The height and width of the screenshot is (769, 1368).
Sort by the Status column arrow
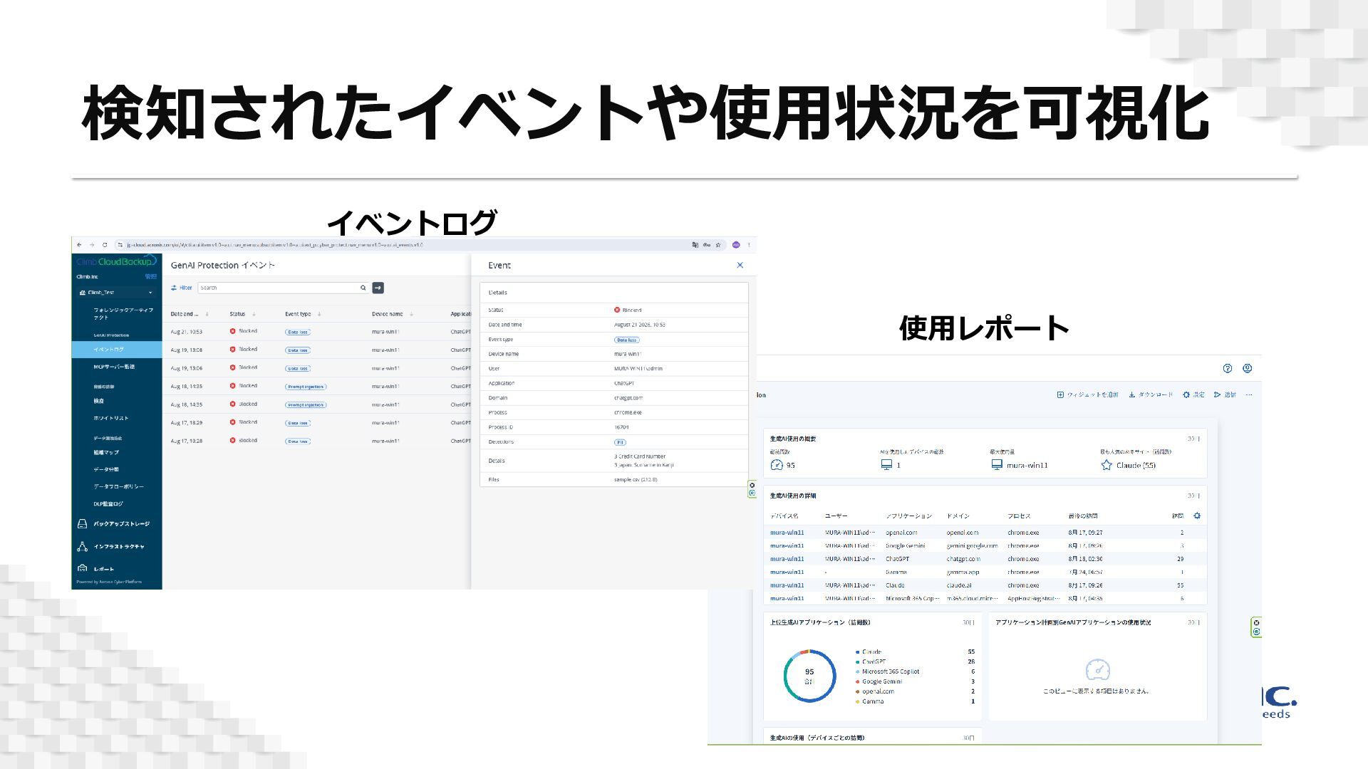254,314
